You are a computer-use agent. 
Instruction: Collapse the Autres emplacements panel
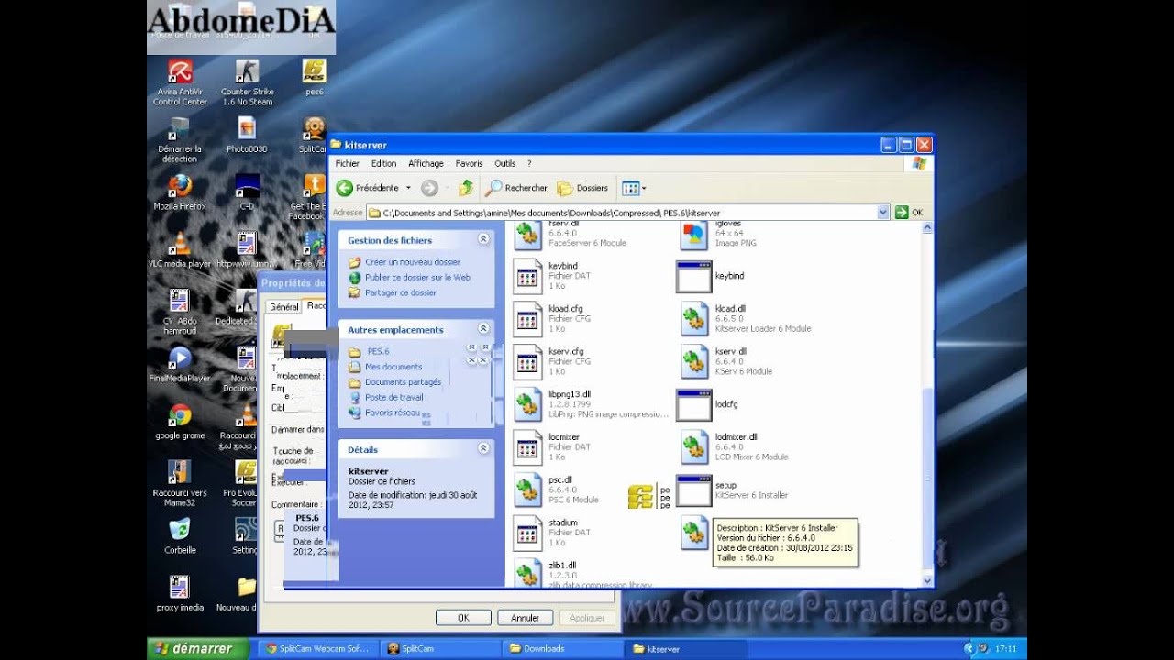tap(483, 328)
